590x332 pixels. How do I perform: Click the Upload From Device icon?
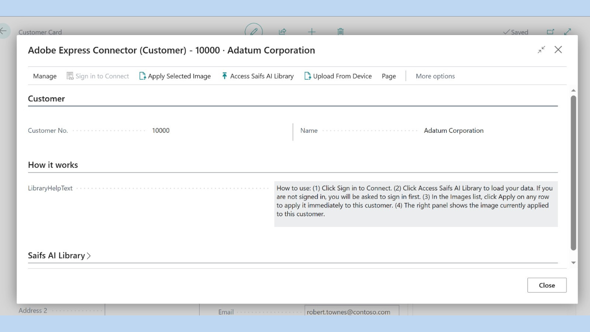pos(307,76)
